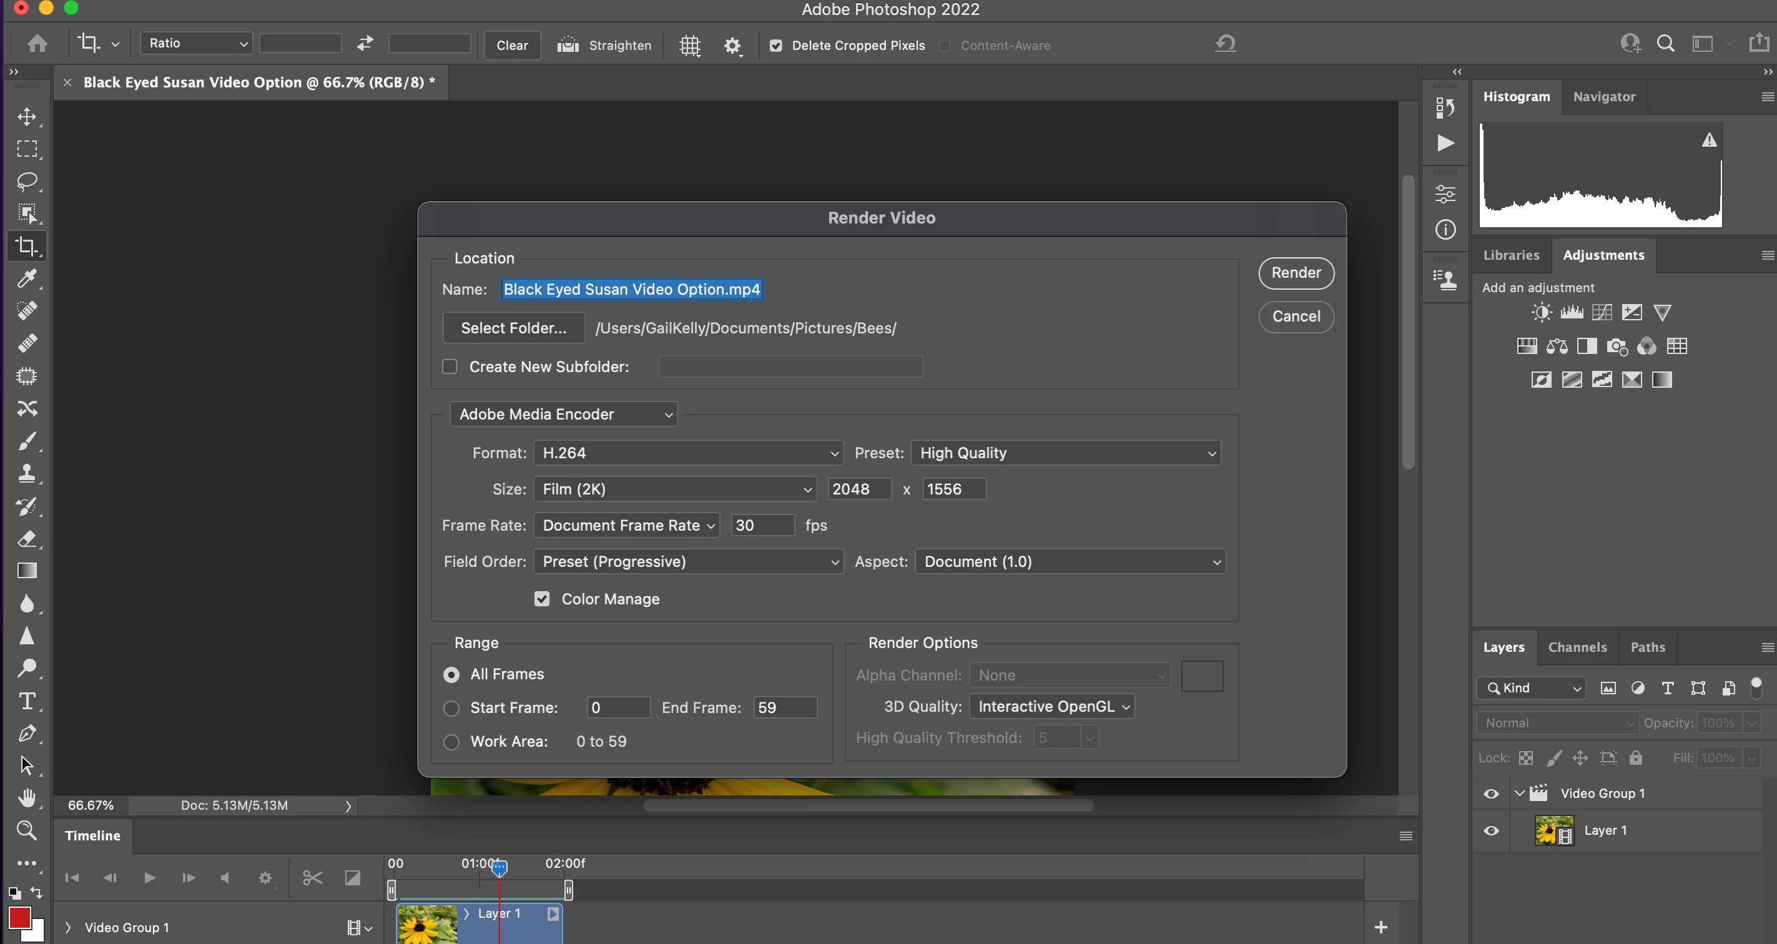Select the Work Area radio button

click(451, 742)
